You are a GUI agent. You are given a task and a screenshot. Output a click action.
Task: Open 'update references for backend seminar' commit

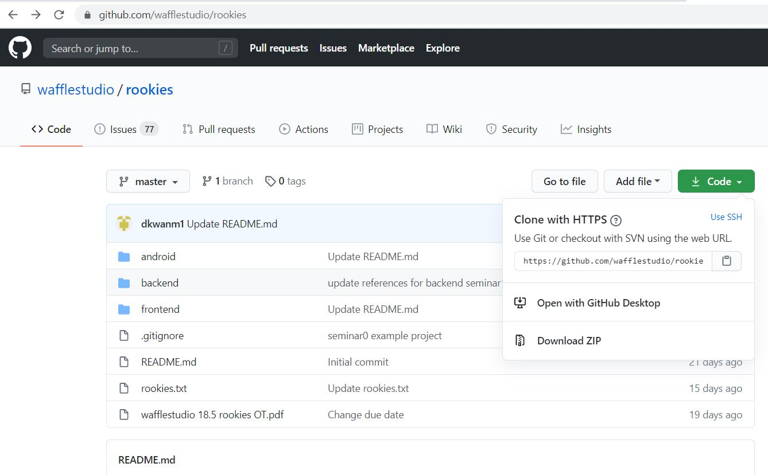pos(415,283)
